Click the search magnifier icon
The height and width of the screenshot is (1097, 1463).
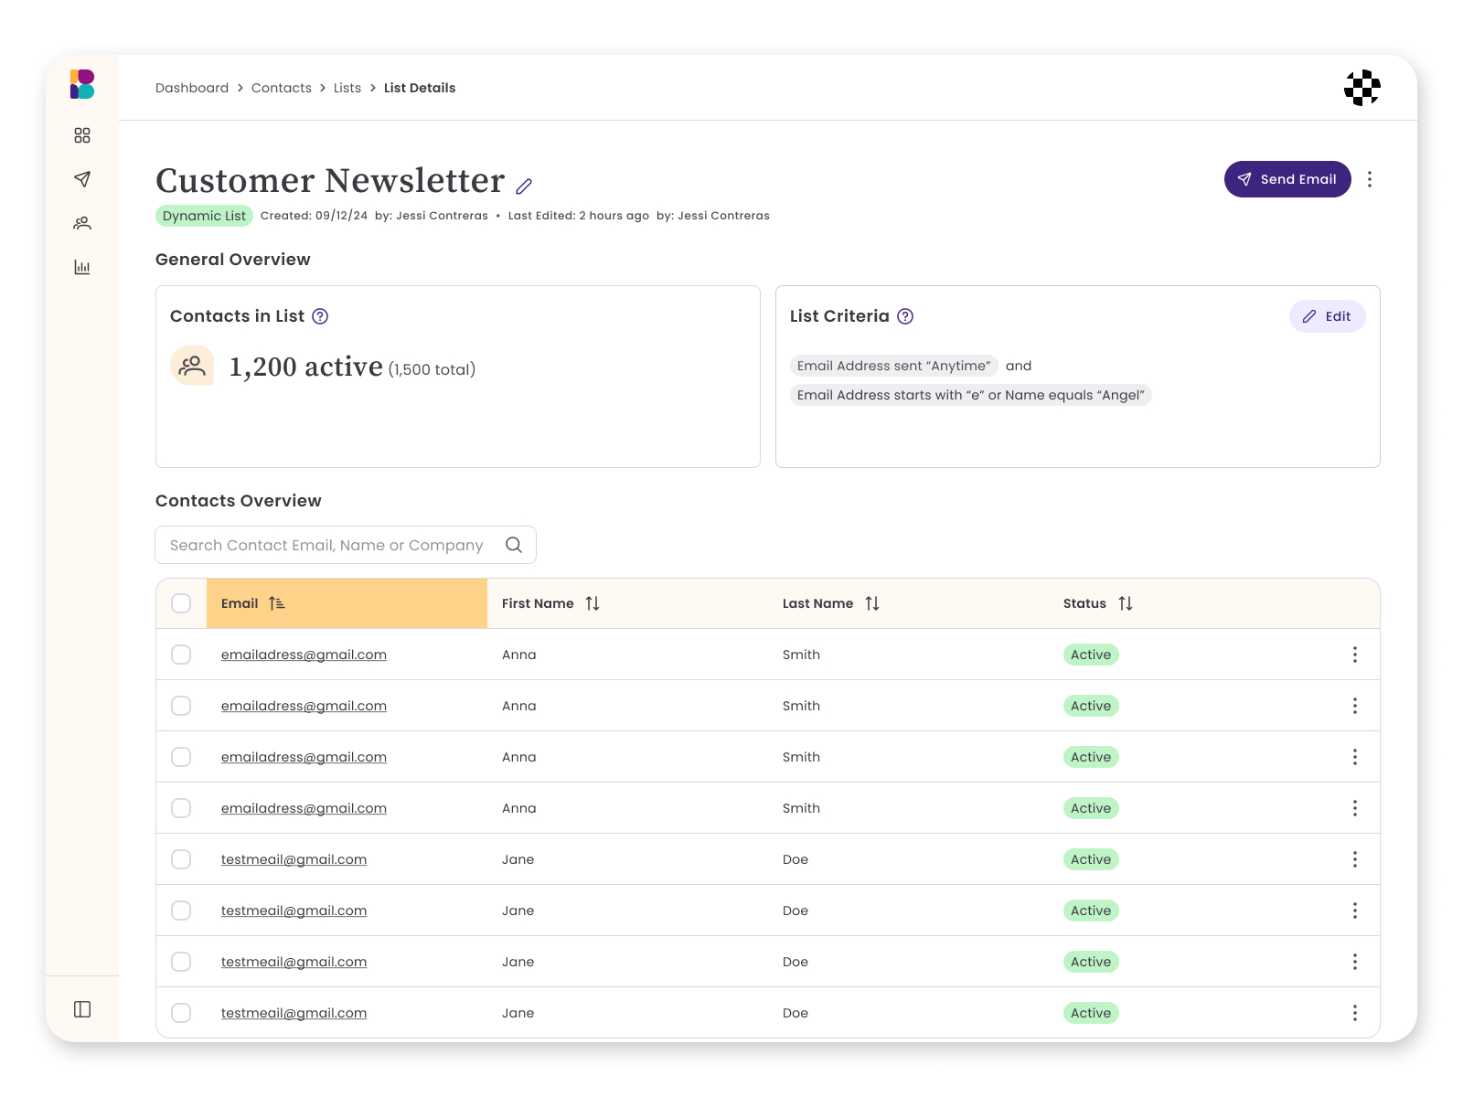(514, 545)
